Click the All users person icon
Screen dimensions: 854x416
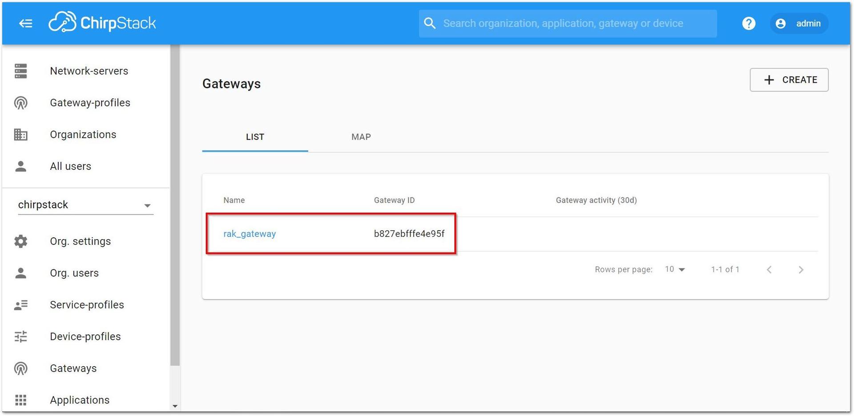tap(21, 166)
